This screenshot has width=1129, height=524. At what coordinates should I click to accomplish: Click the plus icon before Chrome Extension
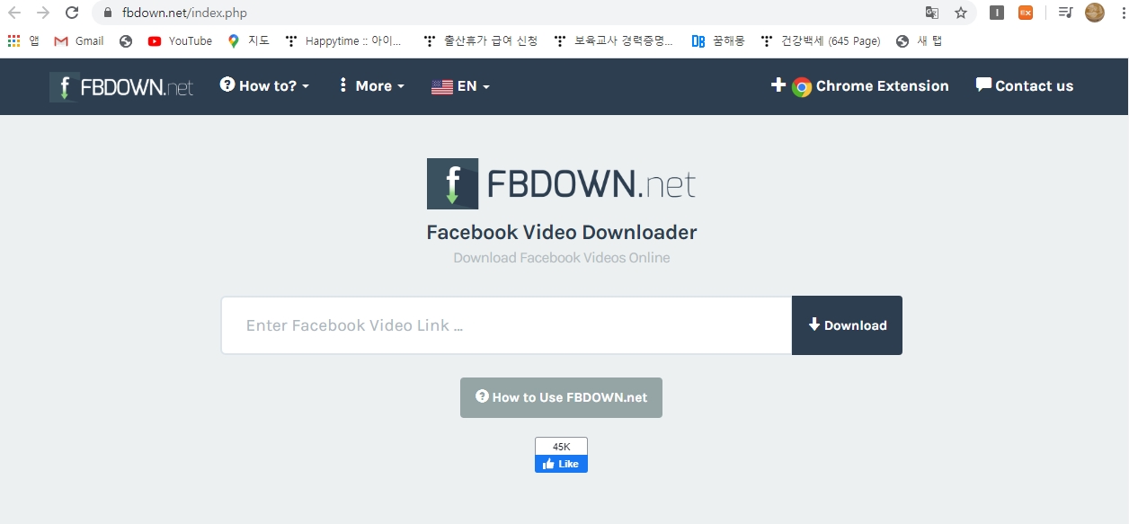pos(778,85)
